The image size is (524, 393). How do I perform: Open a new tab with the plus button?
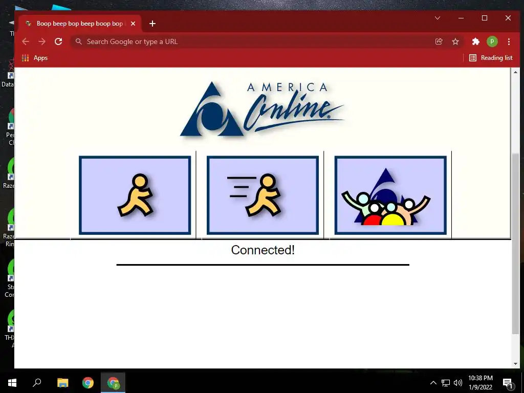click(x=152, y=24)
